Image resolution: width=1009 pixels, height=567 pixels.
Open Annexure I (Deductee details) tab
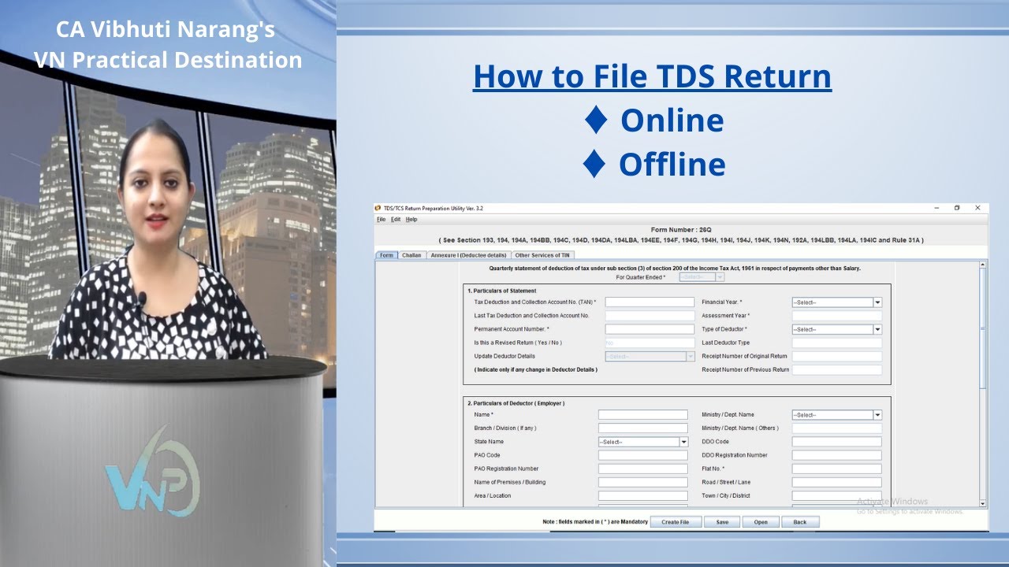pos(468,255)
